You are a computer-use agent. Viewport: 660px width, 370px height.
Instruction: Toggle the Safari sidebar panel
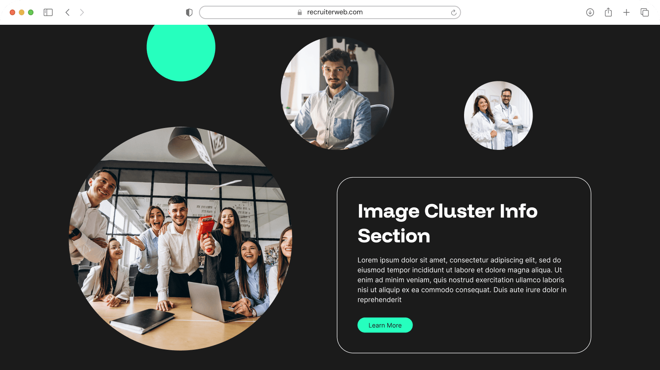click(48, 12)
